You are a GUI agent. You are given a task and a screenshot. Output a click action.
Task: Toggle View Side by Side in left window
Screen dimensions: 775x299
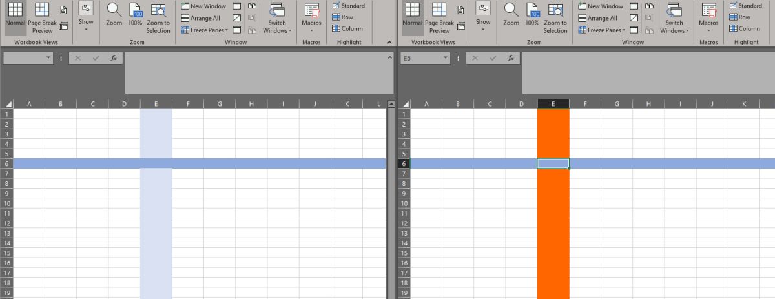pyautogui.click(x=252, y=6)
